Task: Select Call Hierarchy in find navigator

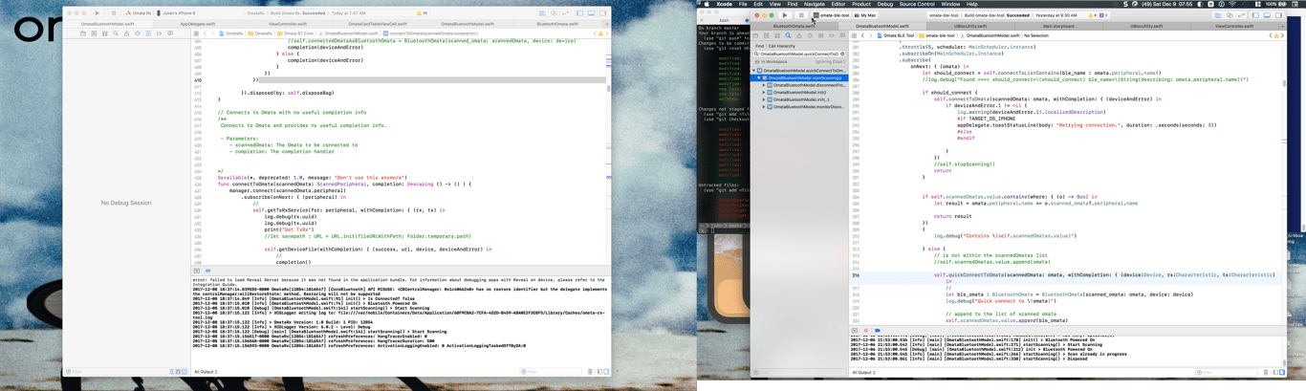Action: (x=782, y=46)
